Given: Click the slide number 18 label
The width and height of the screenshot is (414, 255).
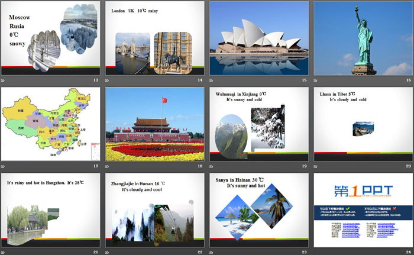Looking at the screenshot, I should click(x=200, y=166).
